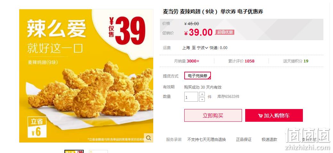This screenshot has width=333, height=153.
Task: Click the 加入购物车 add to cart button
Action: click(x=274, y=115)
